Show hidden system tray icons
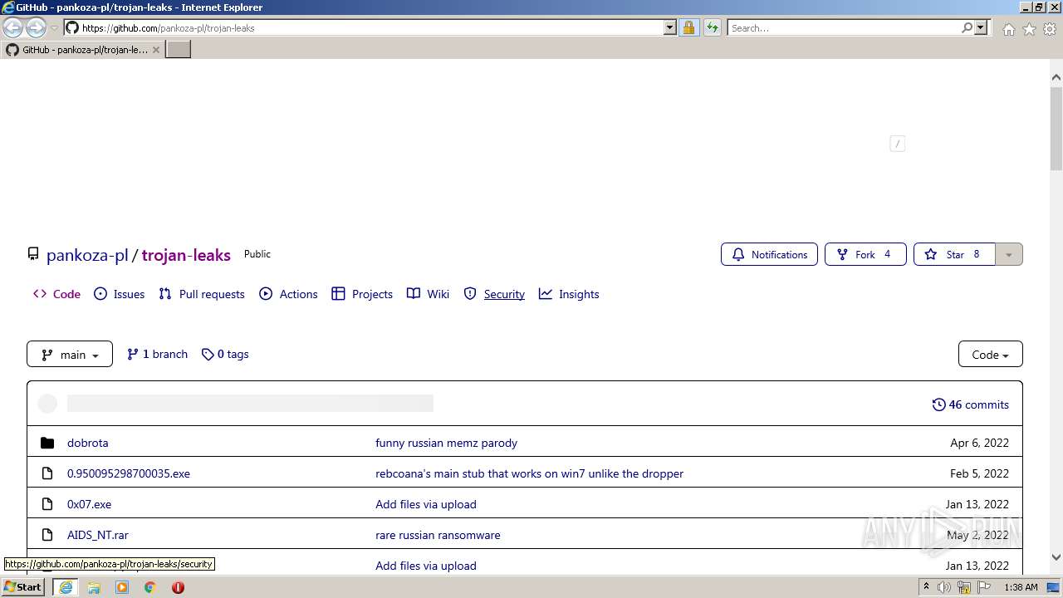The height and width of the screenshot is (598, 1063). (x=927, y=587)
